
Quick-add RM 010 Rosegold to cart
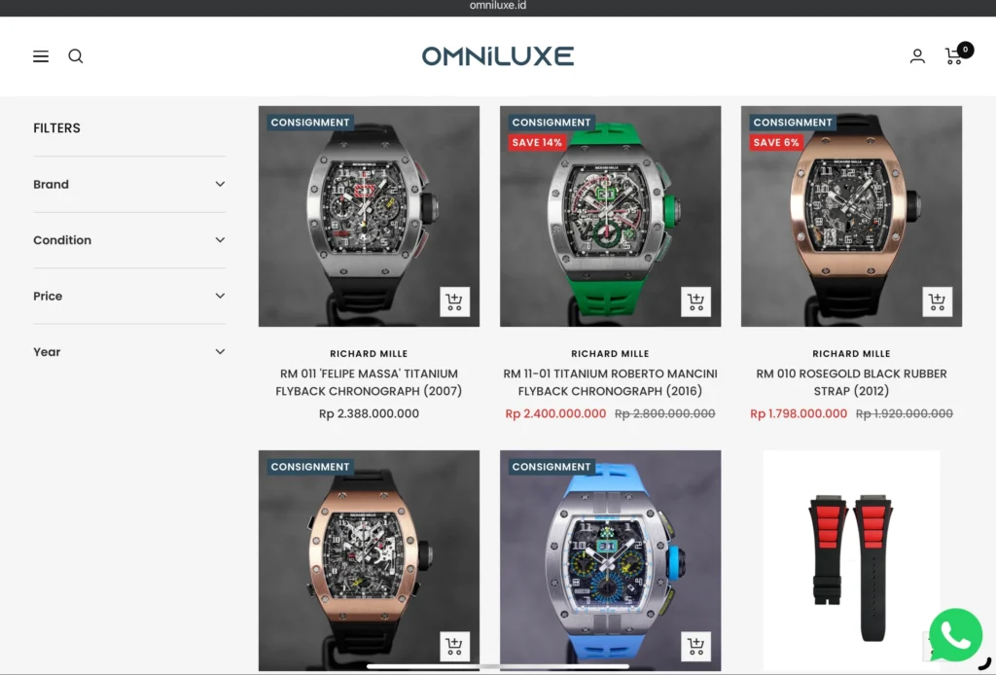tap(937, 302)
